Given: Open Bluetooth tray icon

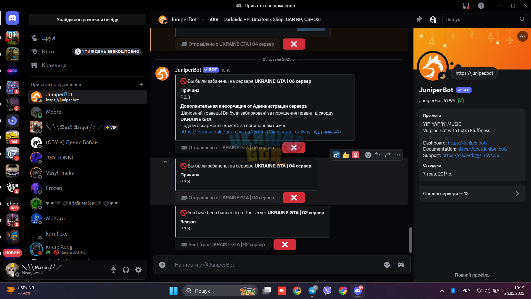Looking at the screenshot, I should click(x=453, y=291).
